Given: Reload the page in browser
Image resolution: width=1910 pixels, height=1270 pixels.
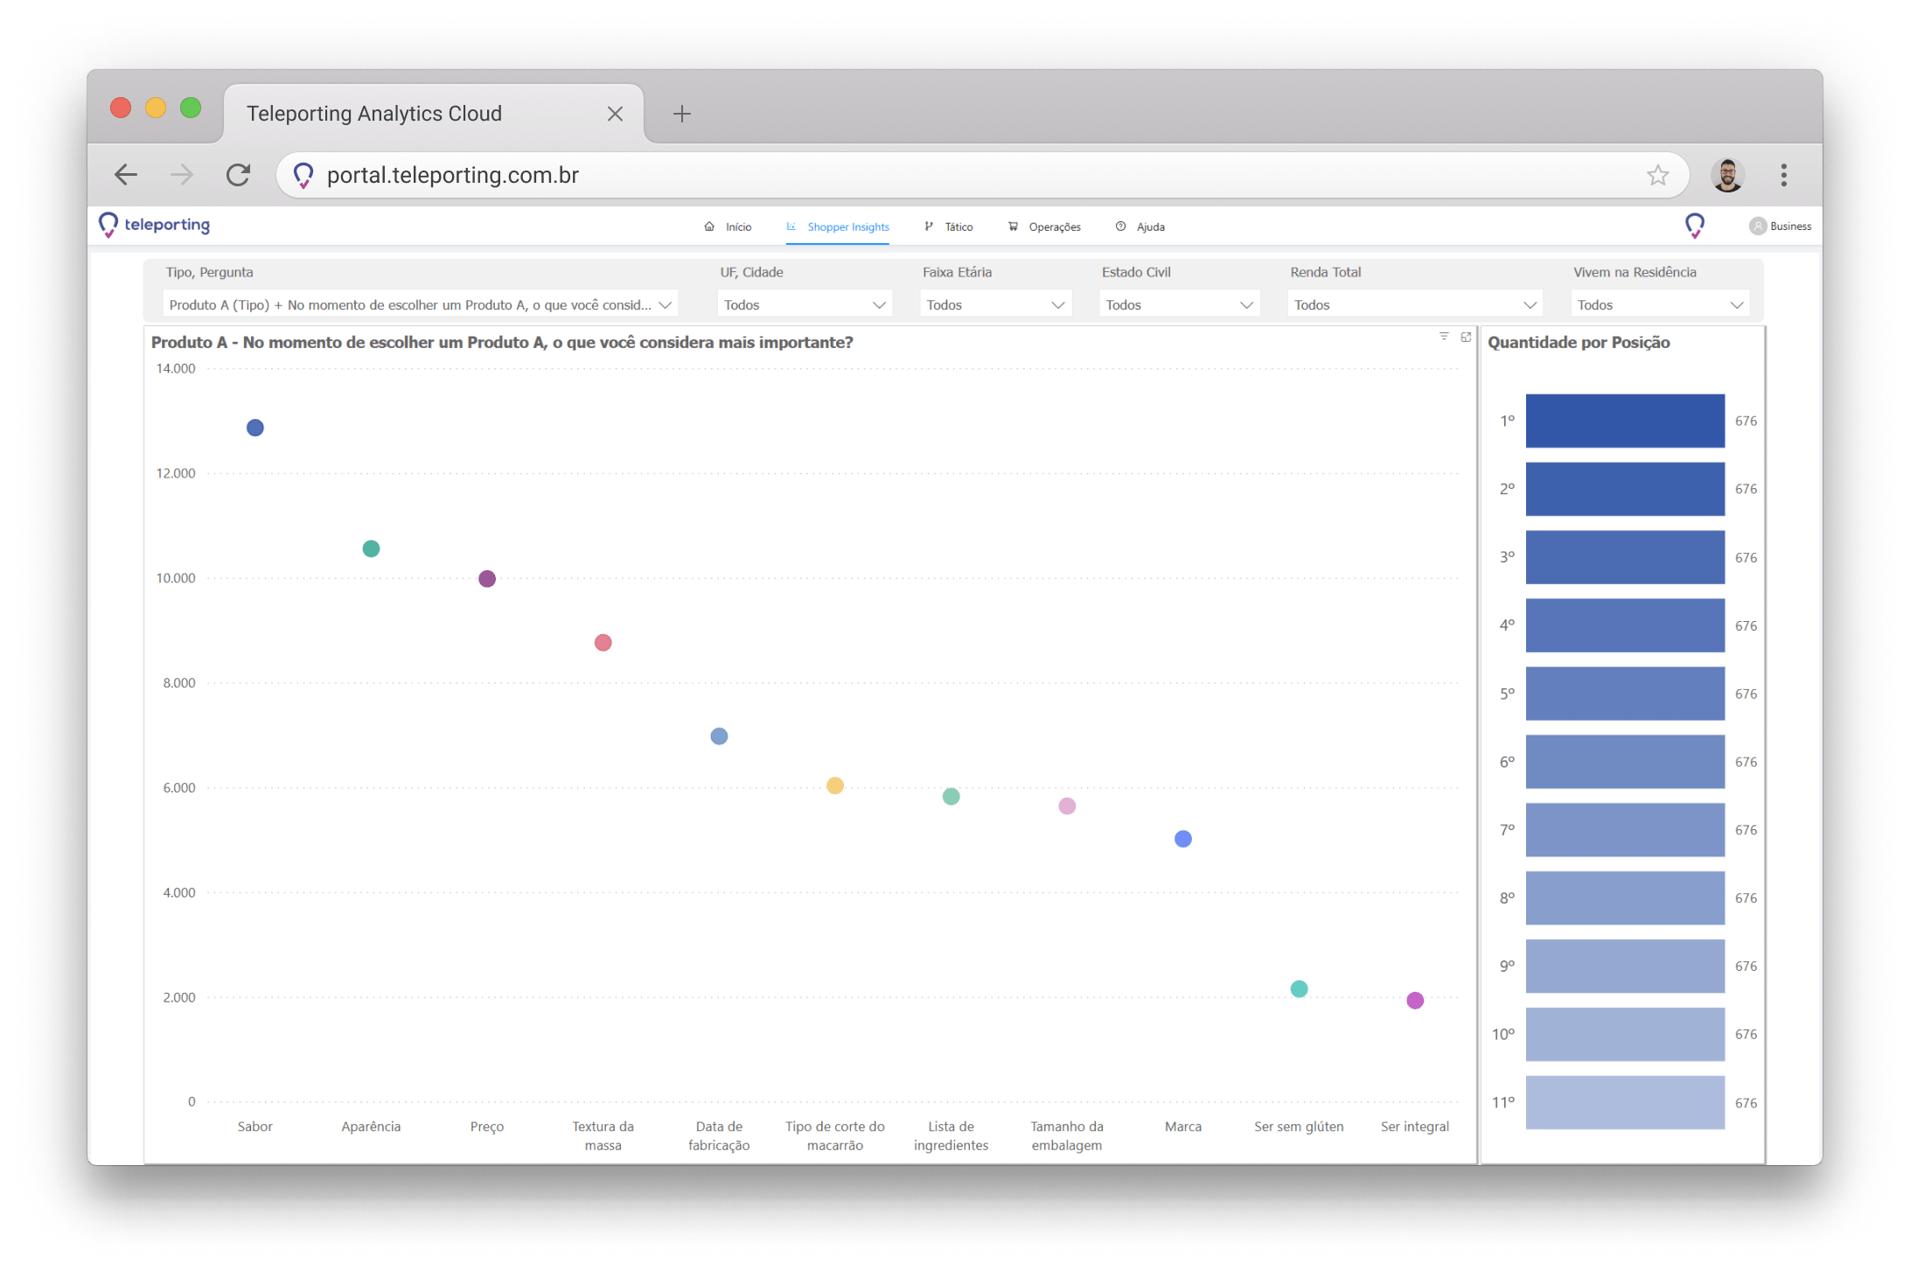Looking at the screenshot, I should click(239, 175).
